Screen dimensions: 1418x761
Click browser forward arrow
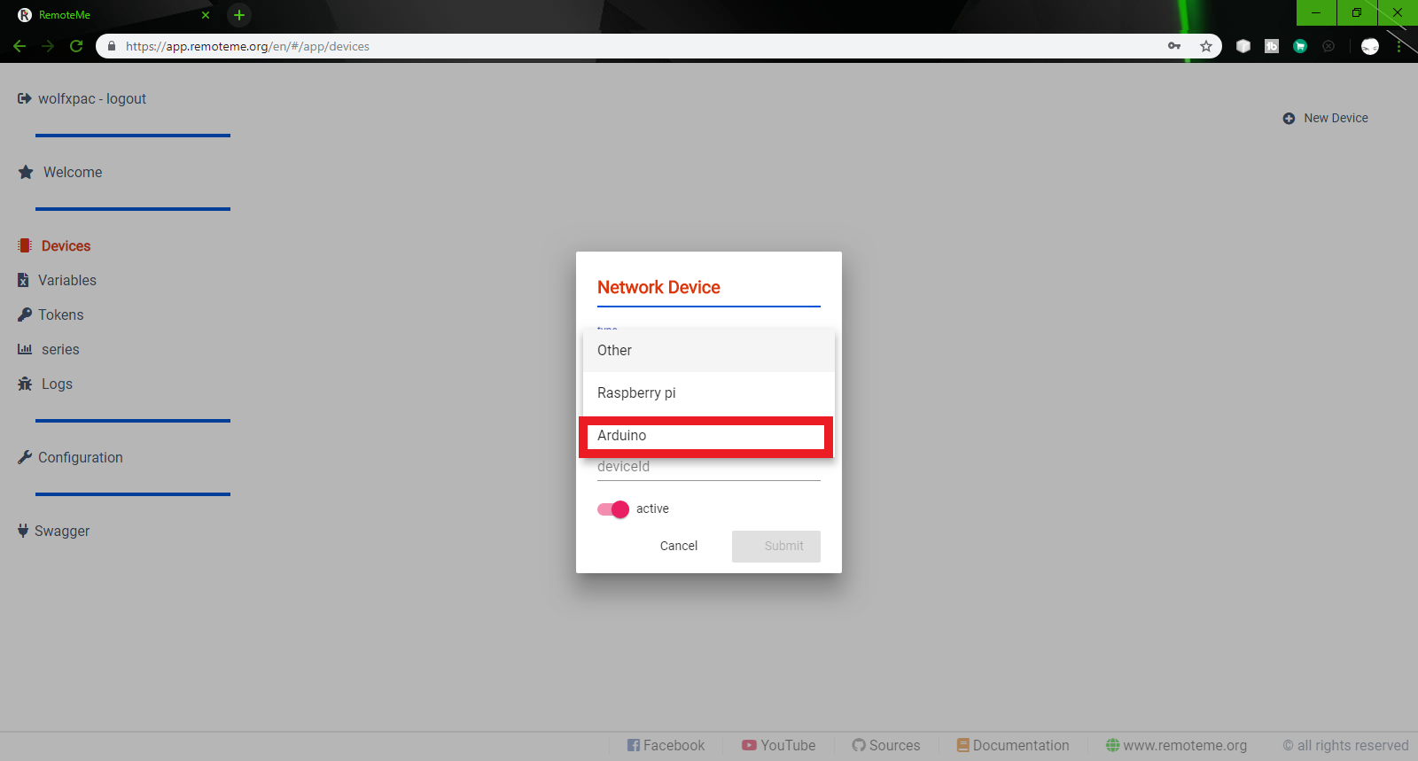[x=48, y=46]
